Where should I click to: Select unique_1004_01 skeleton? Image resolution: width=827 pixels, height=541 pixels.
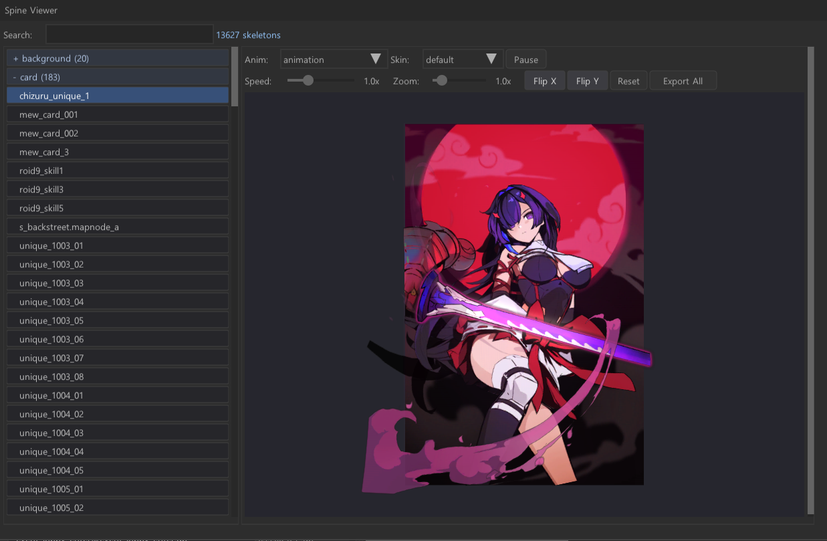(118, 395)
